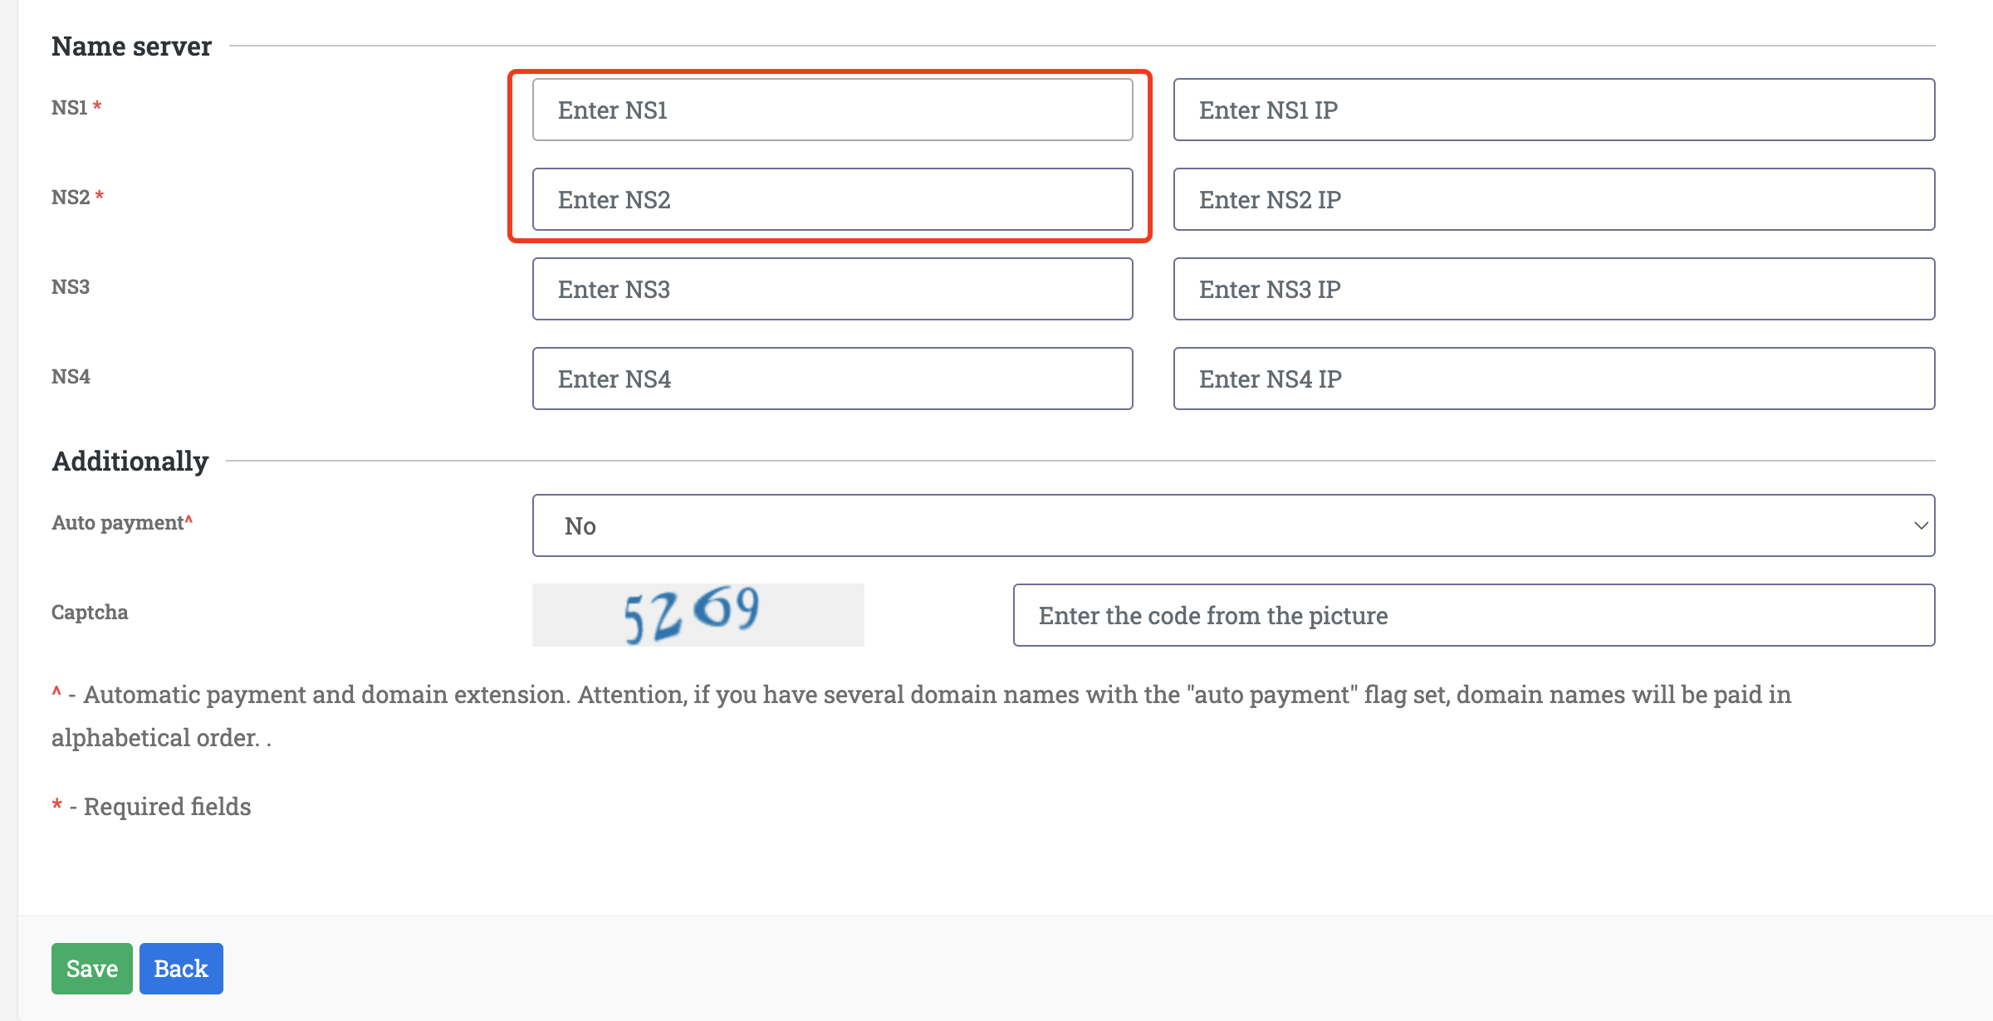This screenshot has height=1021, width=1993.
Task: Click the green Save button
Action: [92, 969]
